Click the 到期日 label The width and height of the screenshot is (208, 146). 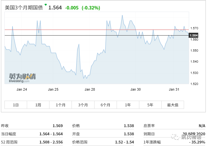[x=149, y=134]
